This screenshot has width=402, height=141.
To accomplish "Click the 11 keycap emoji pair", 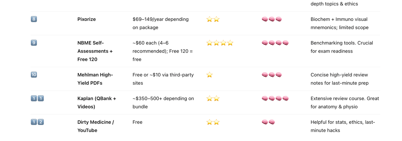I will (x=37, y=98).
